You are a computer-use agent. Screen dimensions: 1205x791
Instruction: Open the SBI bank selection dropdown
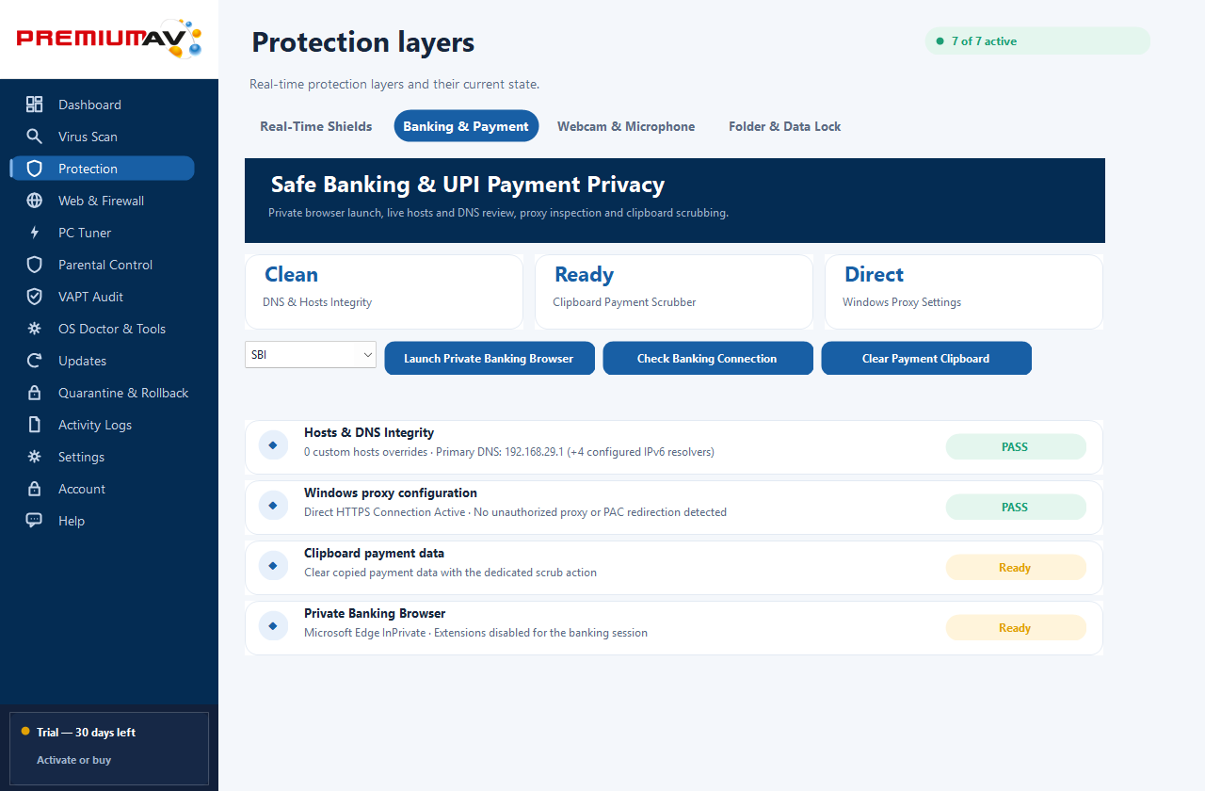311,355
